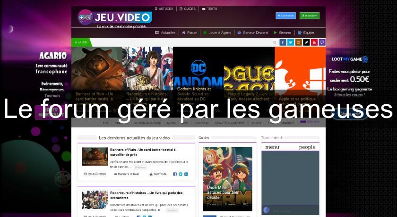Screen dimensions: 397x217
Task: Open the chat people tab
Action: point(307,147)
